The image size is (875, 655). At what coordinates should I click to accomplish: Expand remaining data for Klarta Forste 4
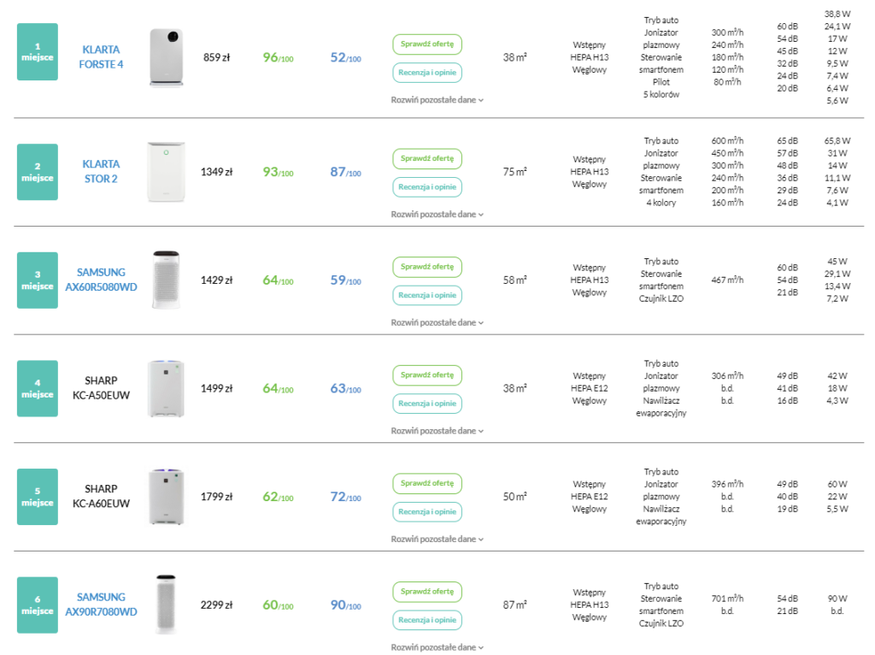(x=437, y=100)
